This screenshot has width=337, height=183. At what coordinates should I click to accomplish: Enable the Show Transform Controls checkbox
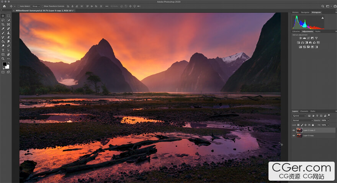[42, 6]
